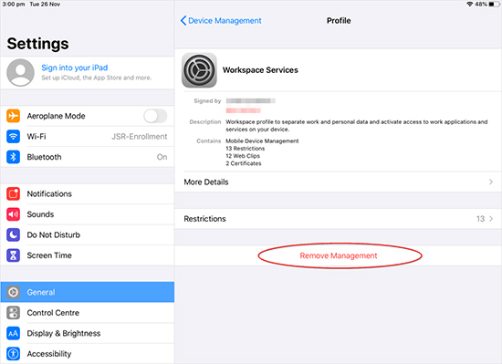Click the JSR-Enrollment network name

tap(140, 137)
